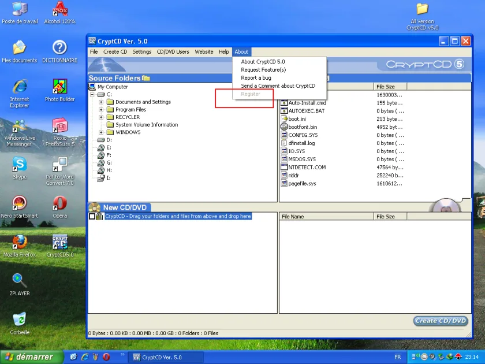
Task: Click Internet Explorer quick launch icon in taskbar
Action: 84,357
